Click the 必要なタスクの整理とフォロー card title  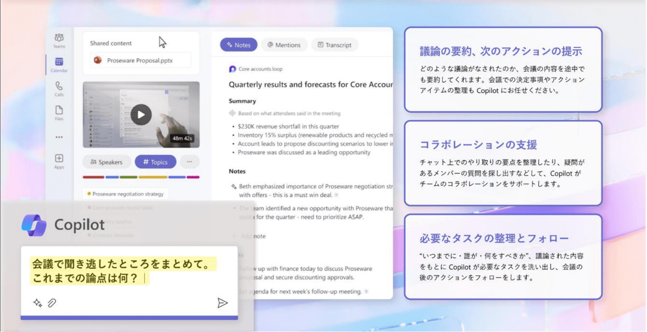pos(494,238)
